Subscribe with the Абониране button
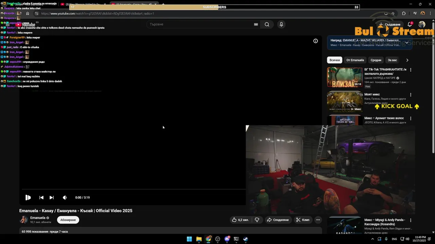 tap(68, 220)
